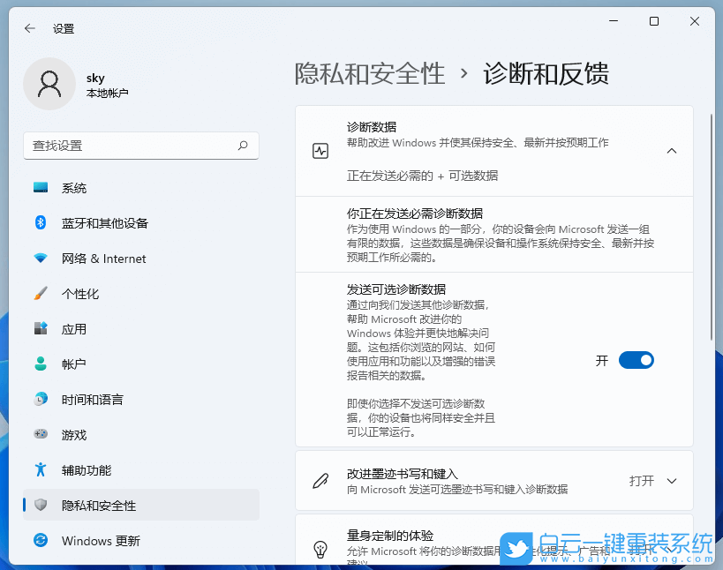Click the pen icon beside 改进墨迹书写和键入
This screenshot has height=570, width=723.
coord(320,481)
